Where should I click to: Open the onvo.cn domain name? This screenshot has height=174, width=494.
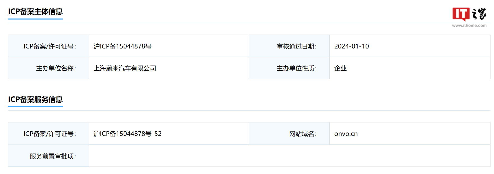[x=346, y=134]
